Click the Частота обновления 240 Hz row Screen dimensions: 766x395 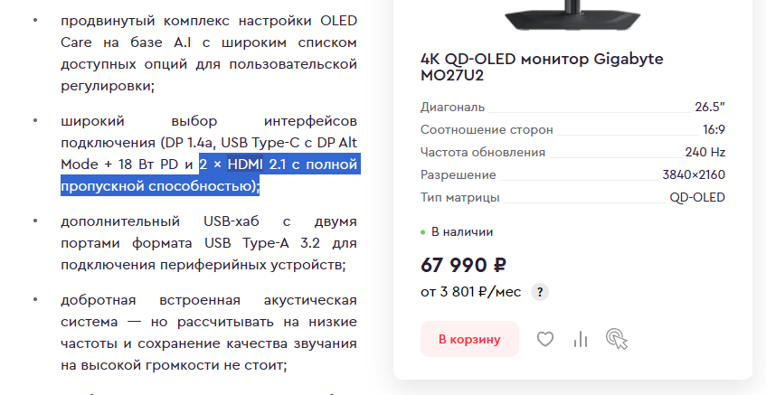pos(572,152)
